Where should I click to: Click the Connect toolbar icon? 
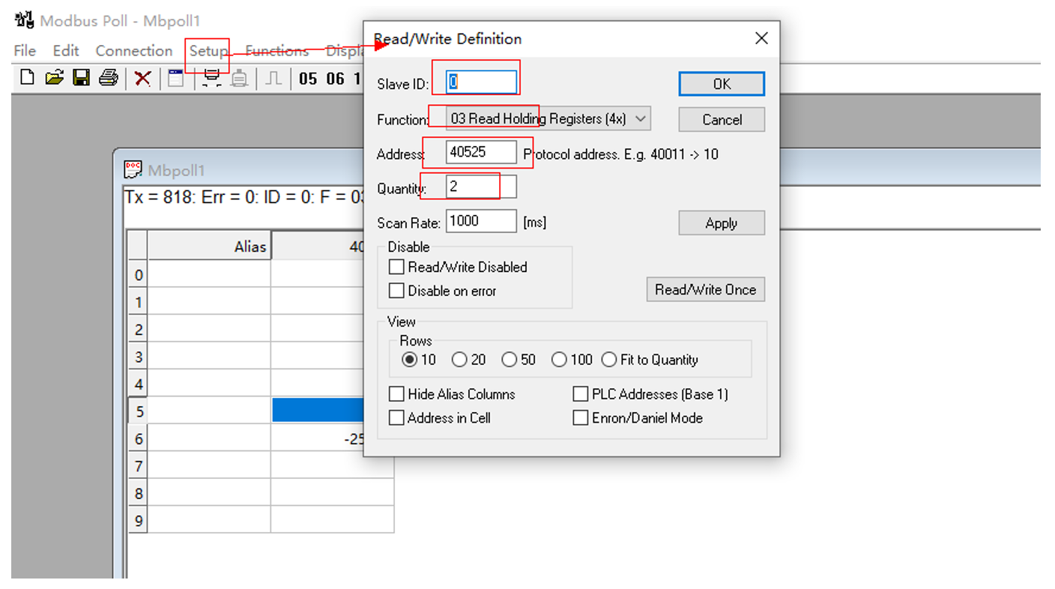pyautogui.click(x=211, y=78)
